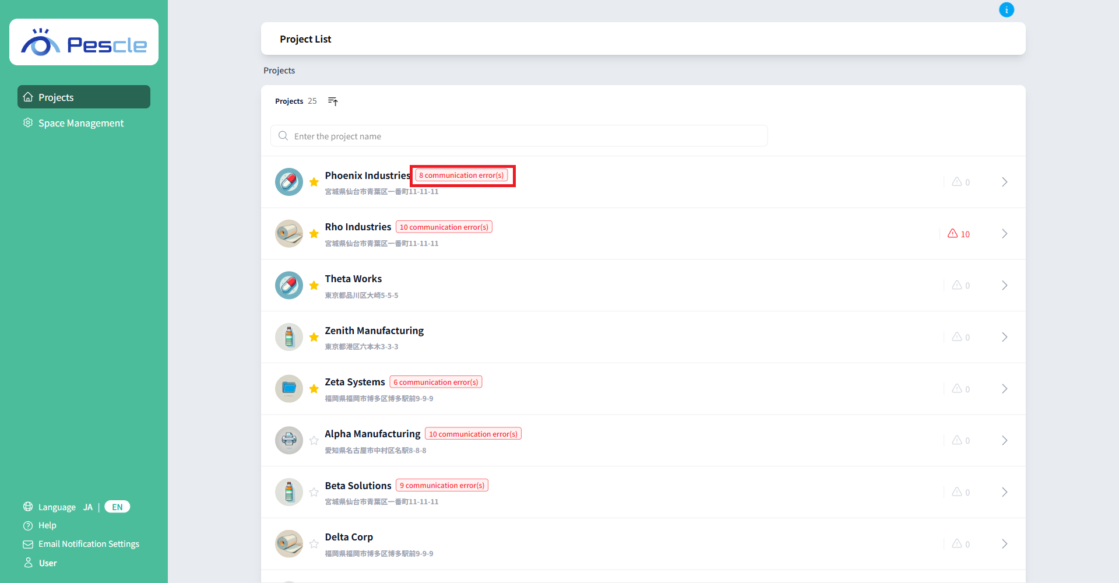Unfavorite Rho Industries via star

pyautogui.click(x=314, y=234)
